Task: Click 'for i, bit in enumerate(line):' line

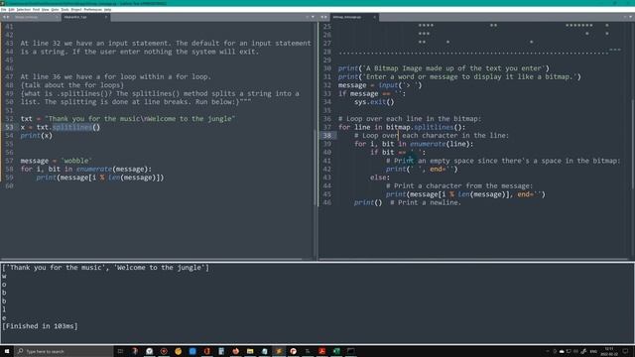Action: coord(414,144)
